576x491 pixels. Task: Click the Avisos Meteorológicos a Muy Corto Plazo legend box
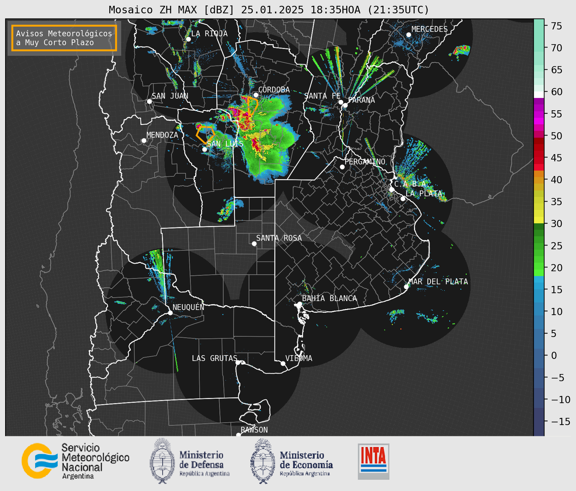(64, 38)
